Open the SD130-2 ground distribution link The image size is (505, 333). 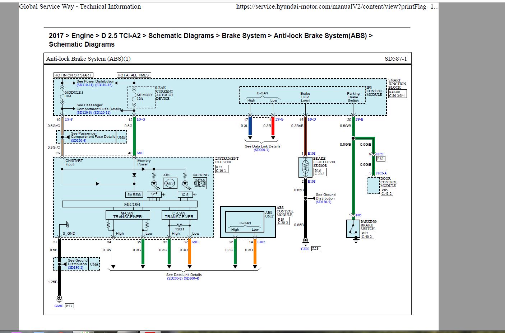75,268
